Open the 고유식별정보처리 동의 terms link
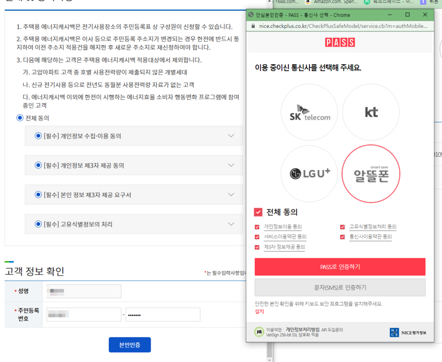The image size is (442, 362). tap(373, 227)
